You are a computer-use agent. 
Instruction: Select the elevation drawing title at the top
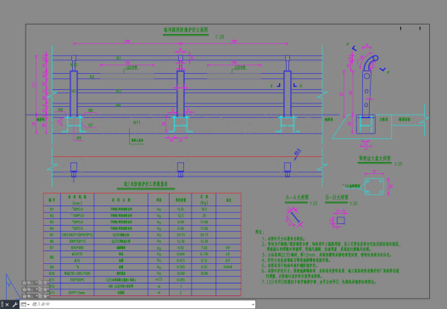[186, 30]
